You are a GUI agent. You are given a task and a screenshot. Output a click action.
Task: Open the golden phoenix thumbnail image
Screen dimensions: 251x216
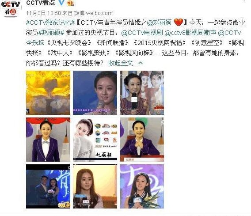click(x=48, y=93)
